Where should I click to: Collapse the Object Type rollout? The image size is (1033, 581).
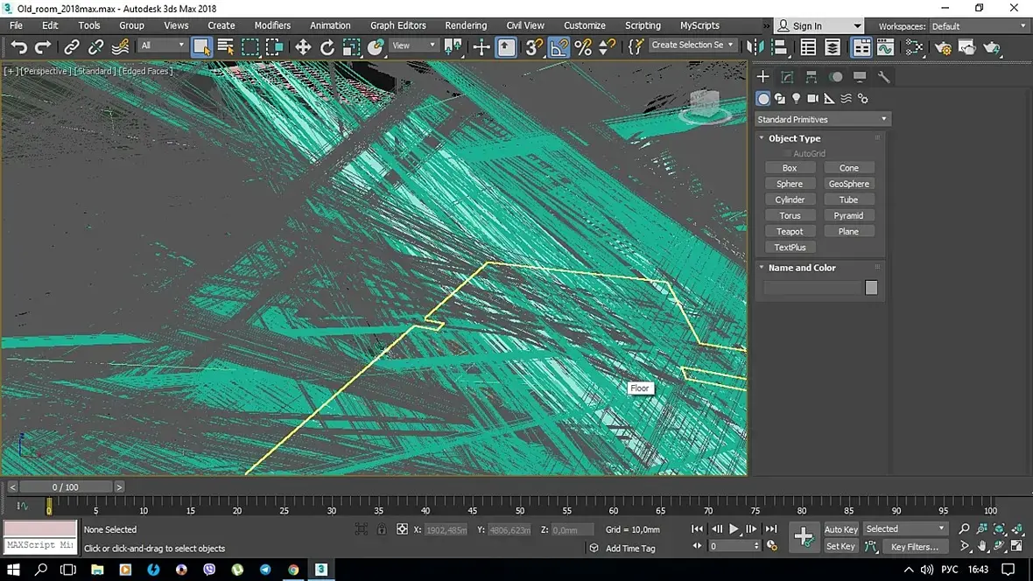point(794,138)
